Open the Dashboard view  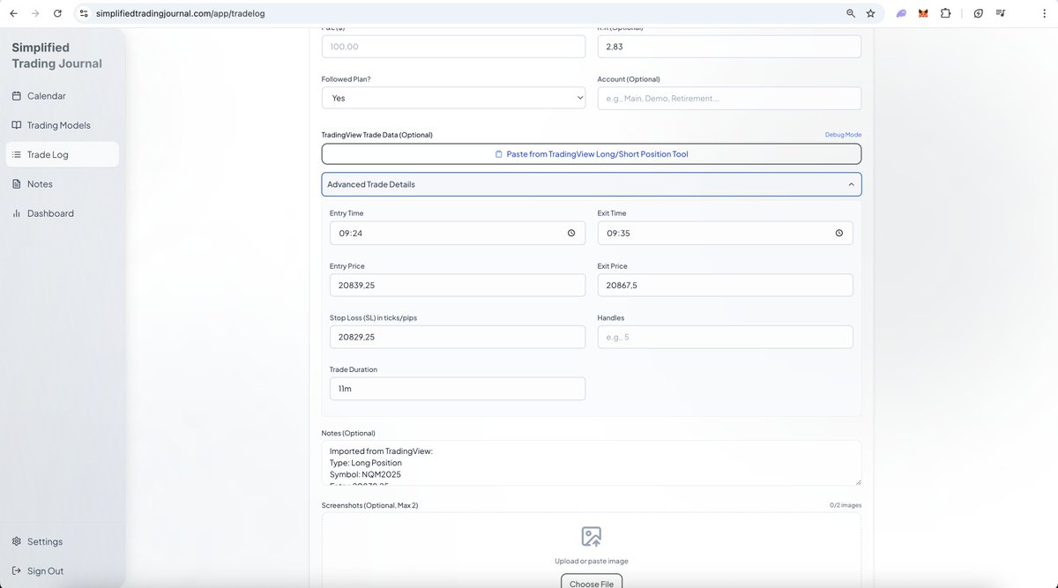point(62,213)
